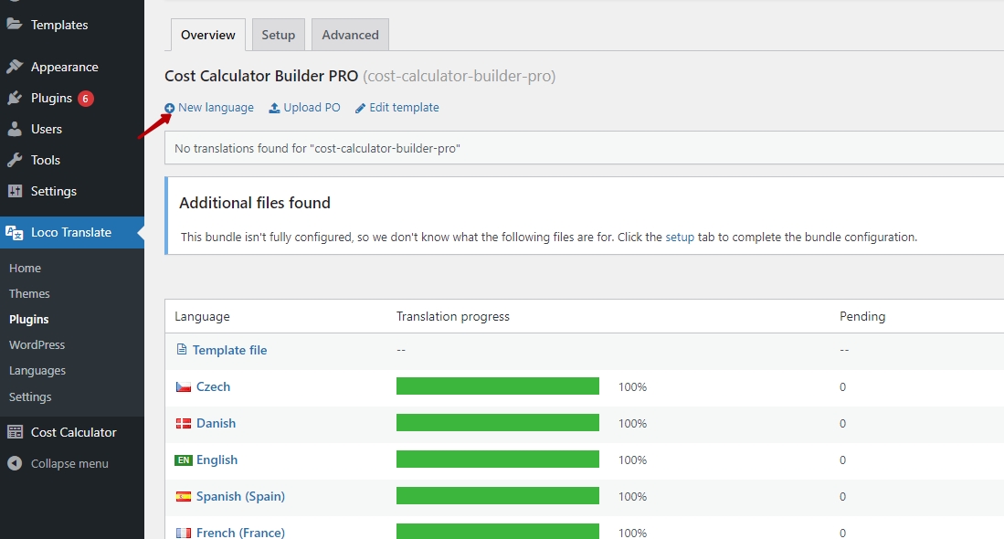
Task: Click the New language plus icon
Action: (x=170, y=108)
